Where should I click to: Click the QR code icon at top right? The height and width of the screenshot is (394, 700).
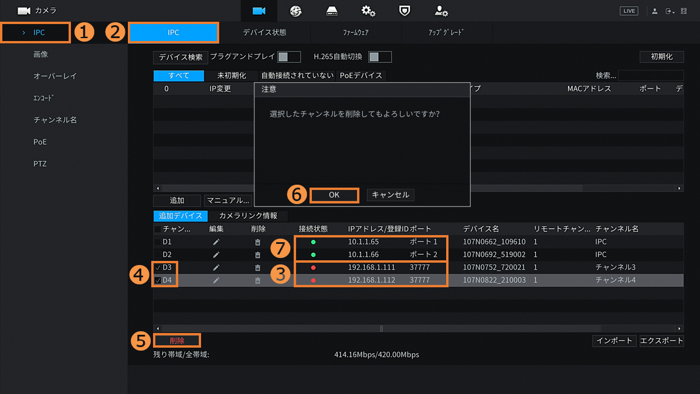(684, 11)
